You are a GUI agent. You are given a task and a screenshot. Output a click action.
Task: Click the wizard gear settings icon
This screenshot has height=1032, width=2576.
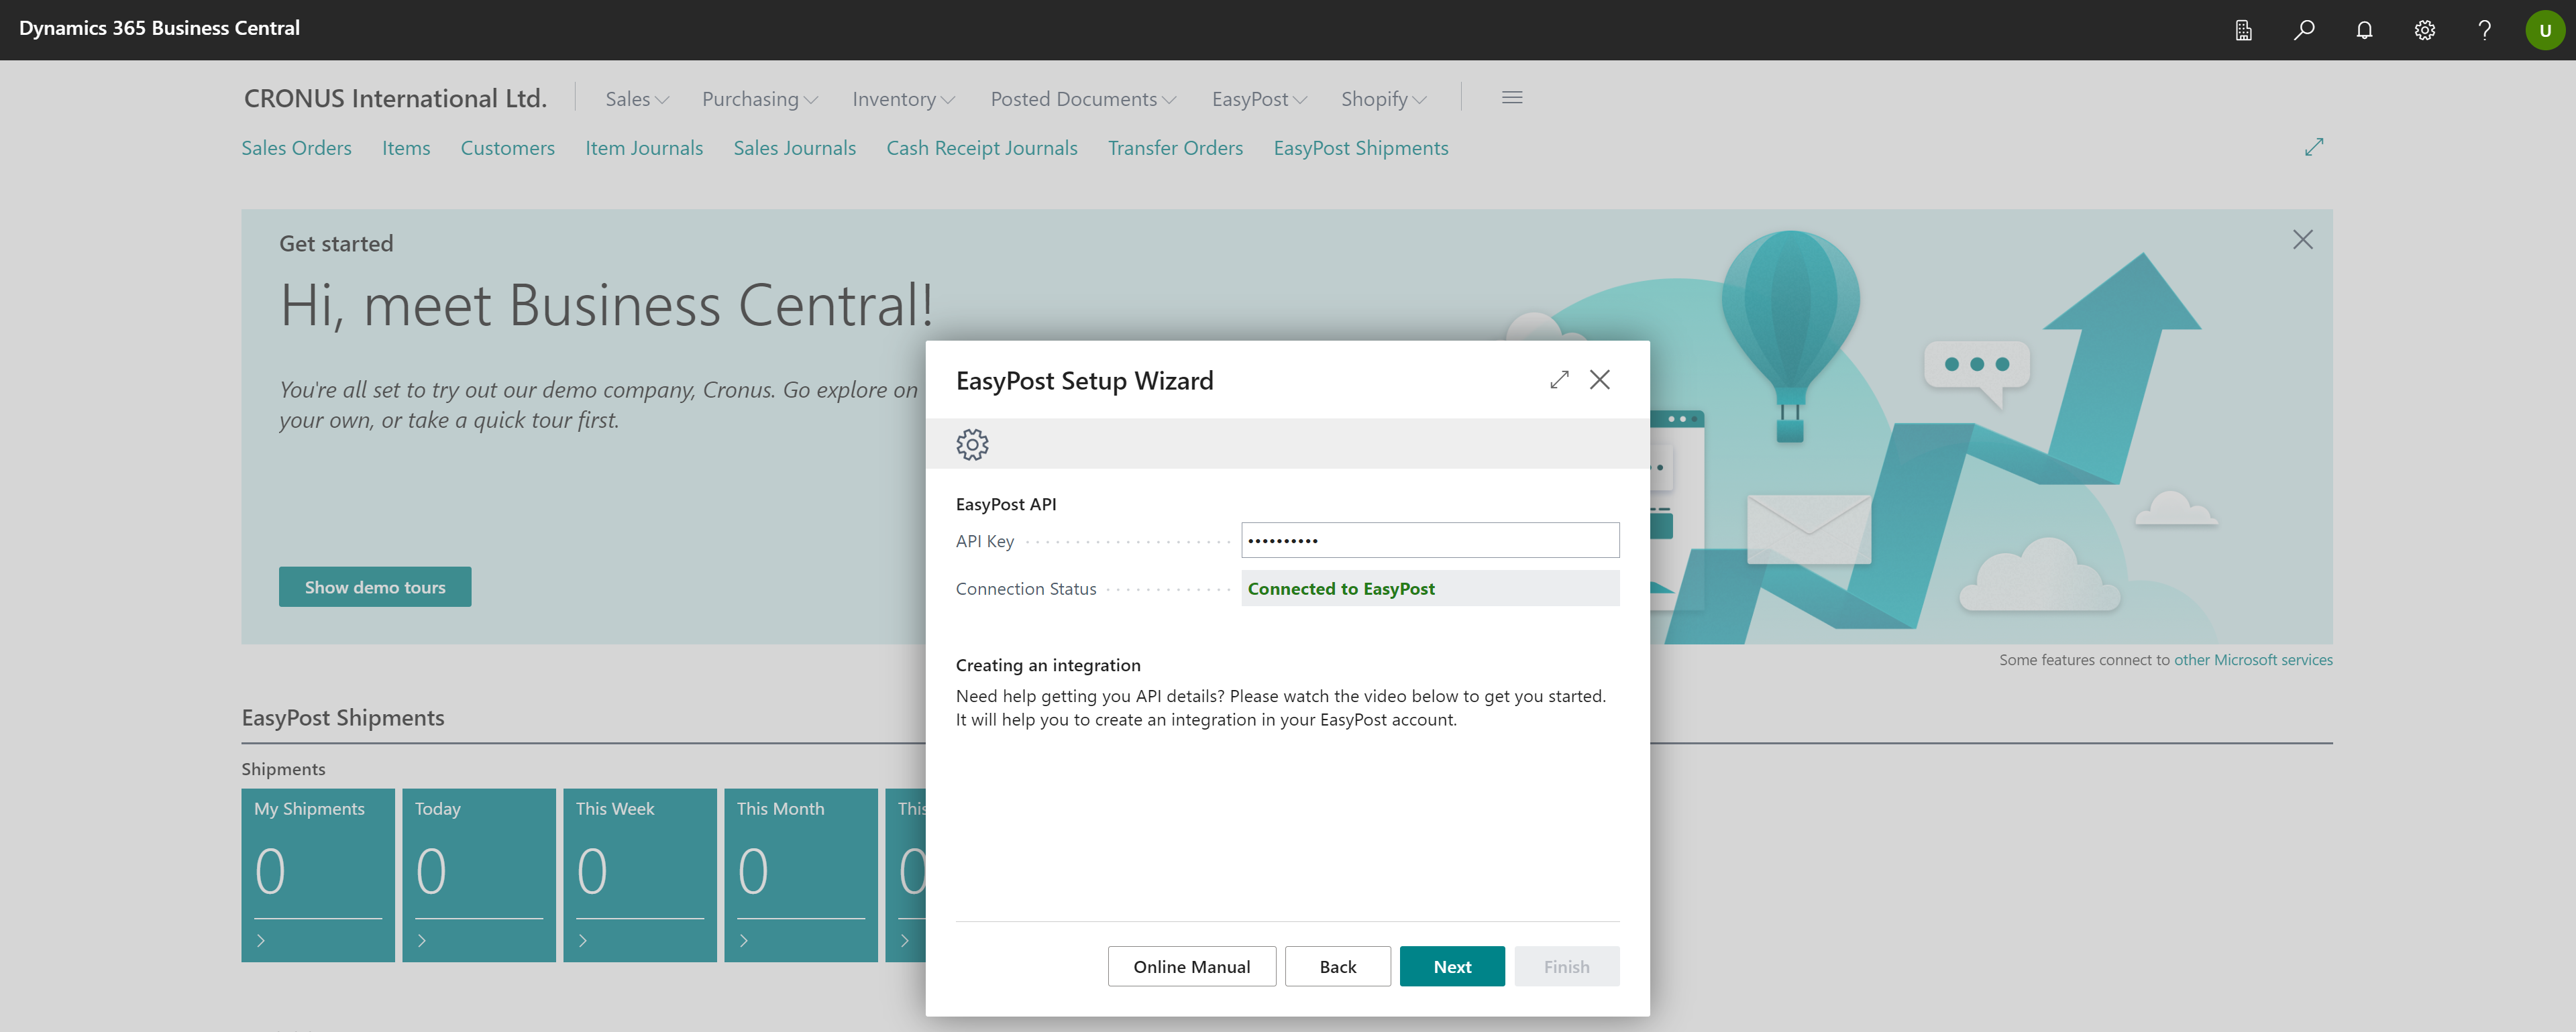pos(972,444)
